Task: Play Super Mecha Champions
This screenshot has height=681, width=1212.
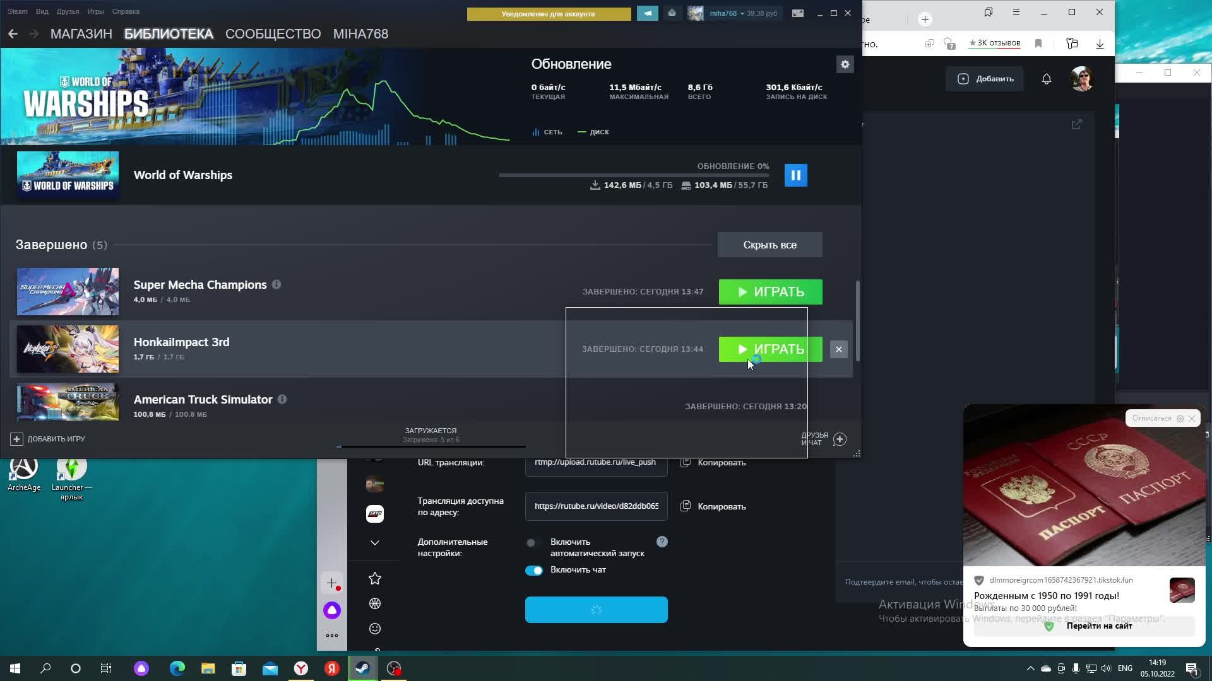Action: point(770,292)
